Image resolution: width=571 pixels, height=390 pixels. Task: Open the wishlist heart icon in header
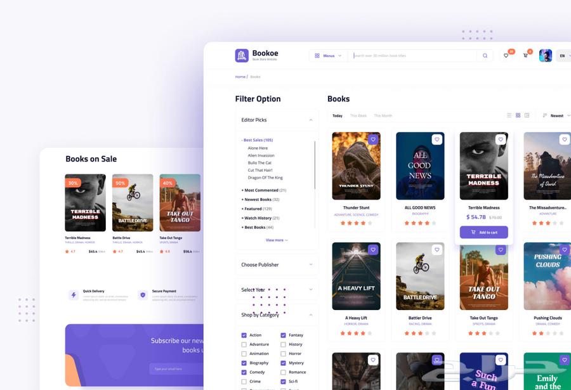click(x=506, y=55)
